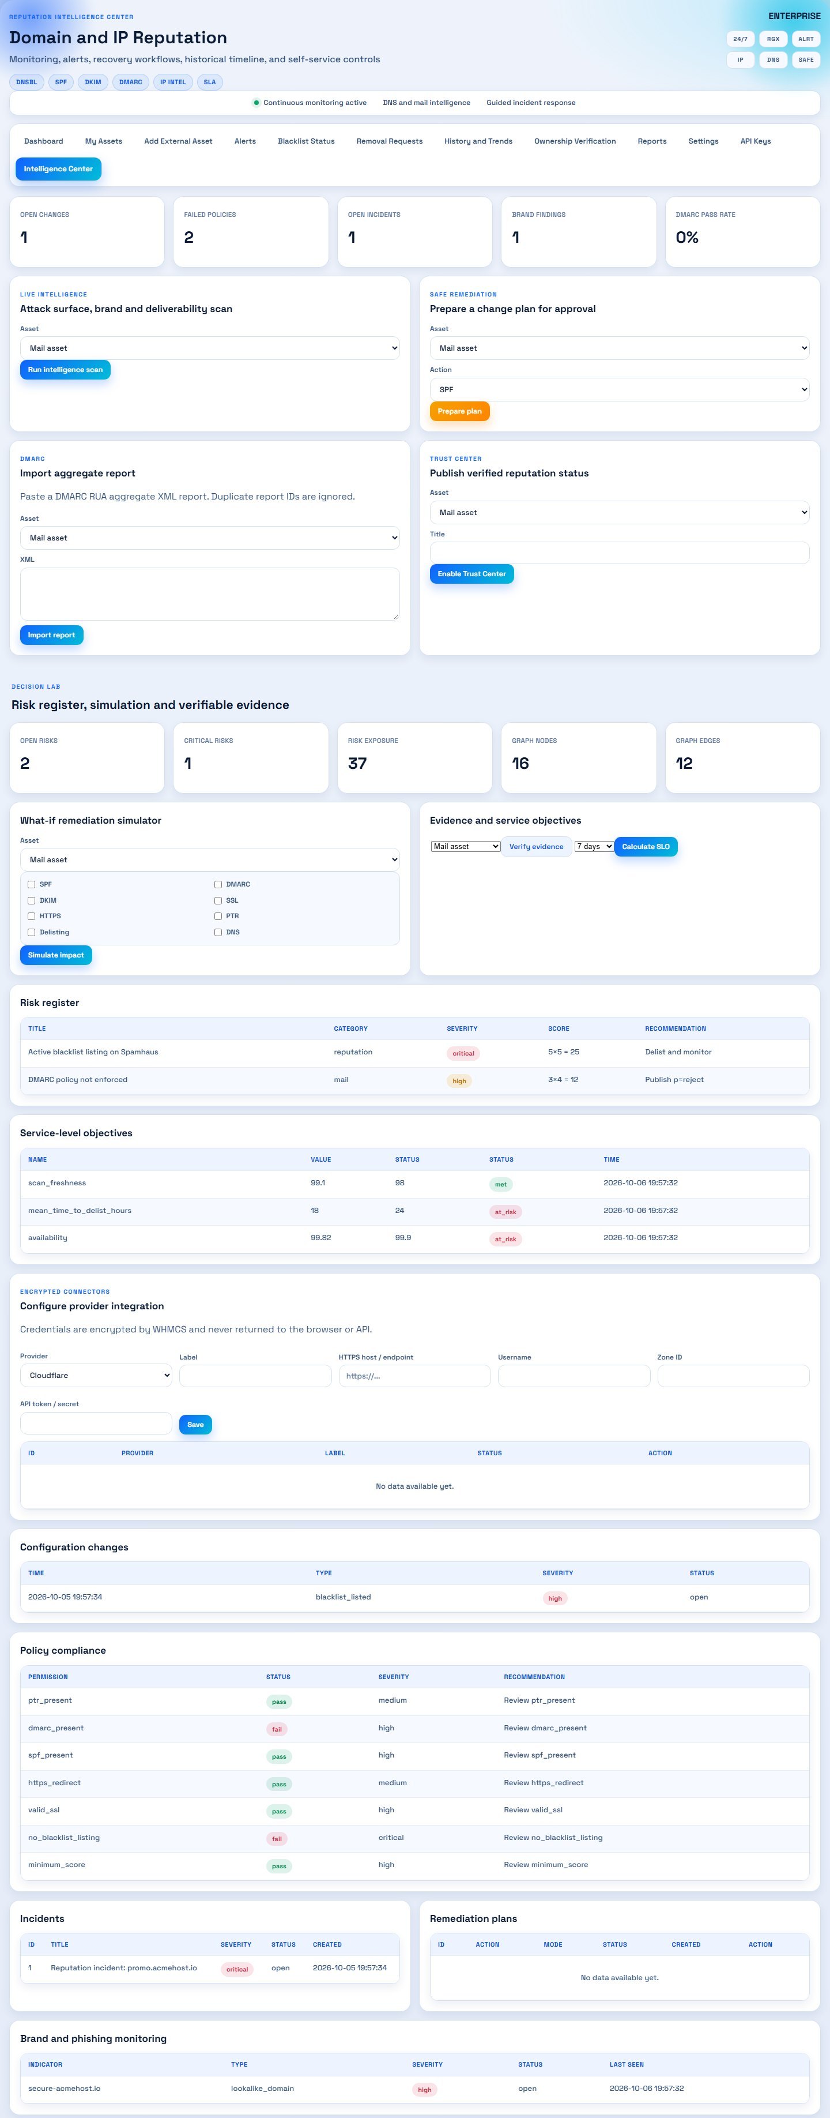Open Mail asset dropdown beside Verify evidence
Image resolution: width=830 pixels, height=2118 pixels.
coord(466,846)
